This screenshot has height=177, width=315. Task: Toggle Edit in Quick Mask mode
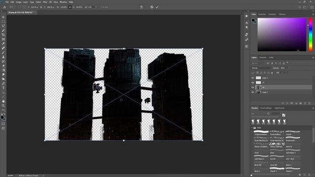3,124
